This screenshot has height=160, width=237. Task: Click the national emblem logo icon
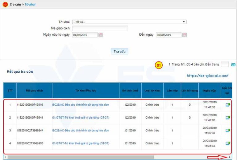[x=5, y=4]
